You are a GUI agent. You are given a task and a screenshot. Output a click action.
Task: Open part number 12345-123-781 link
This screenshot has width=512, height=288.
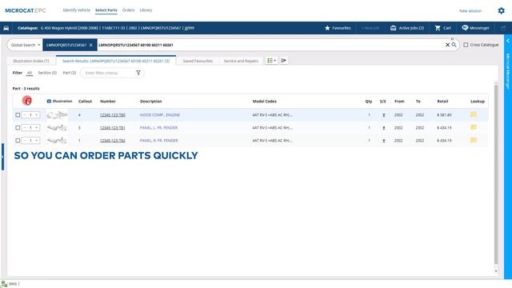(x=112, y=128)
